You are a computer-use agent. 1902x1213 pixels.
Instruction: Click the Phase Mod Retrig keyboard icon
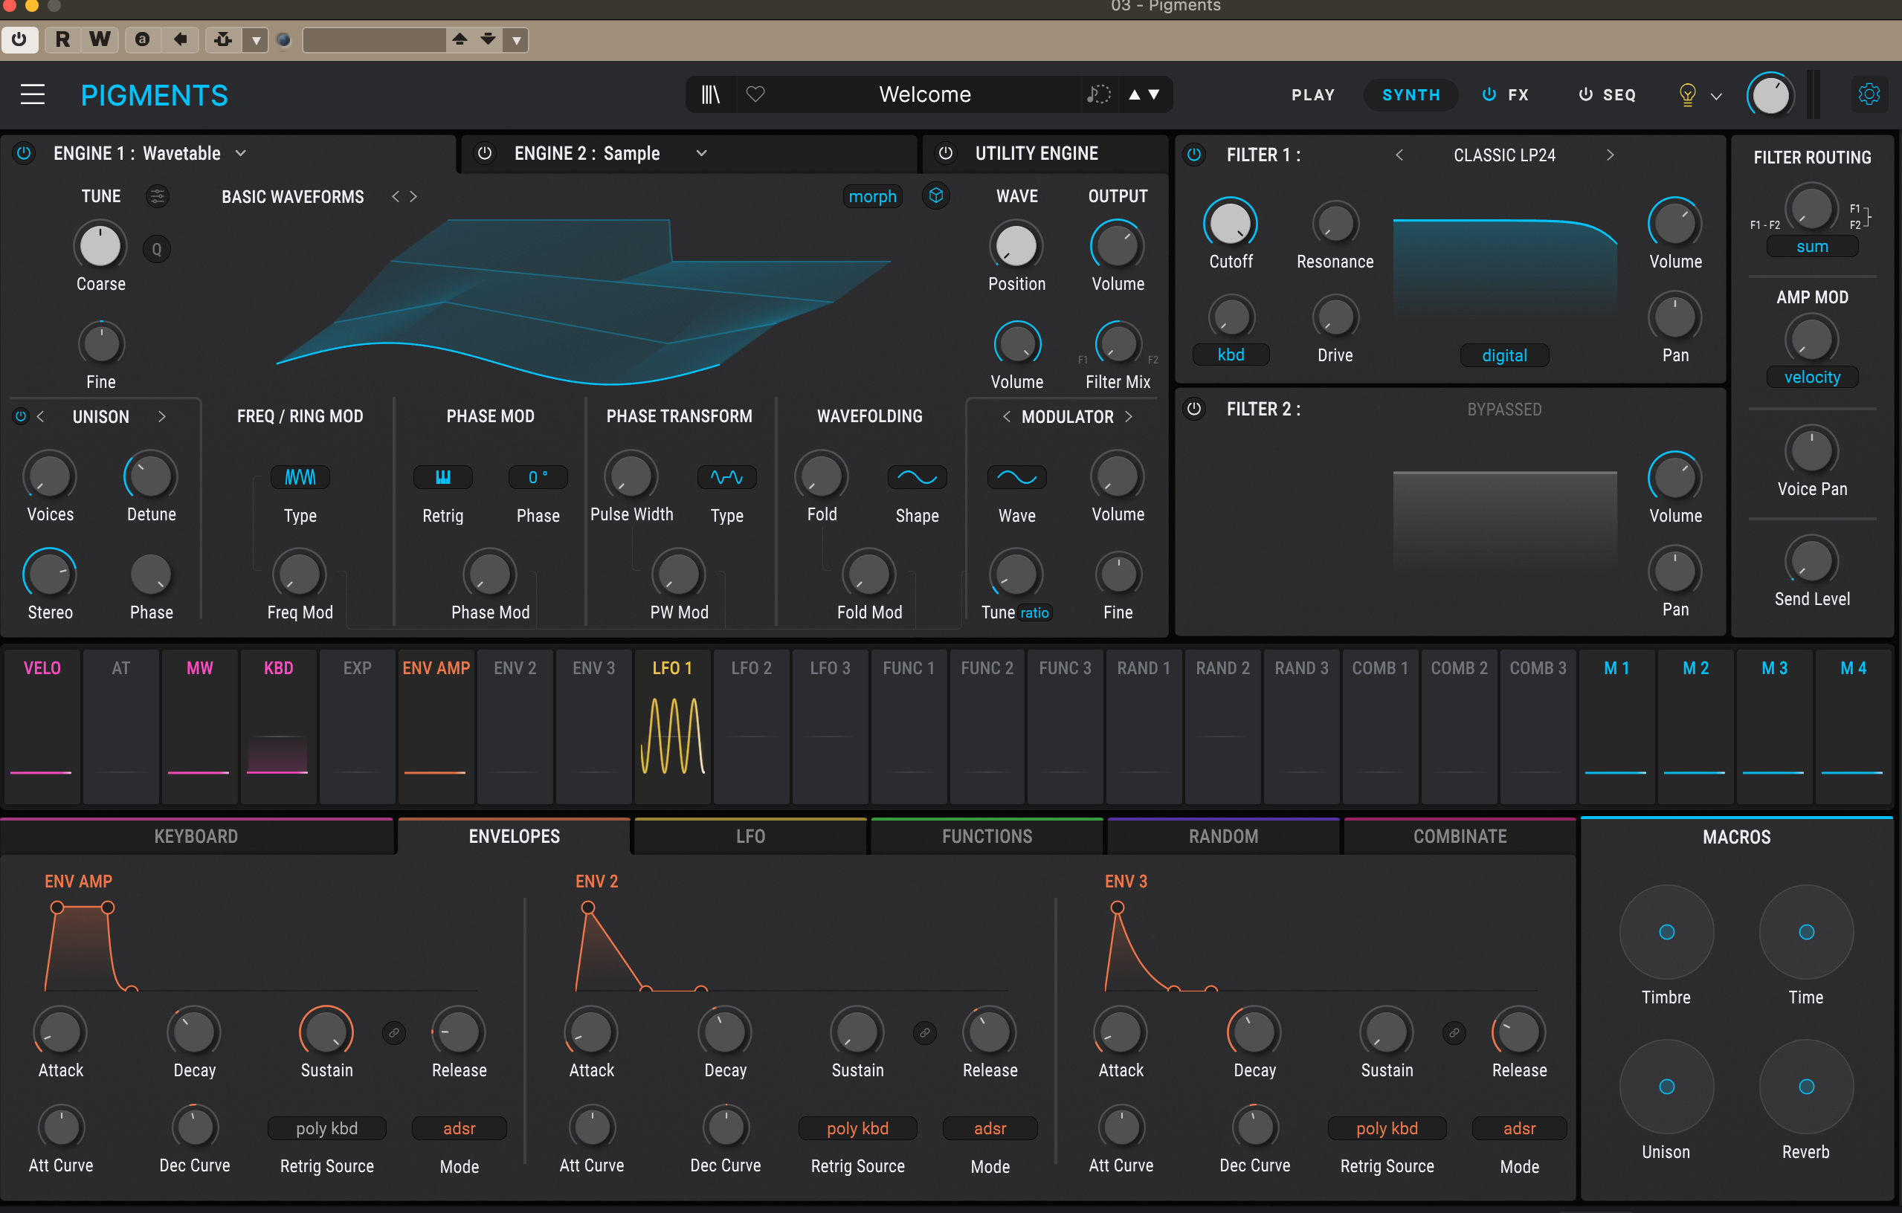(443, 477)
